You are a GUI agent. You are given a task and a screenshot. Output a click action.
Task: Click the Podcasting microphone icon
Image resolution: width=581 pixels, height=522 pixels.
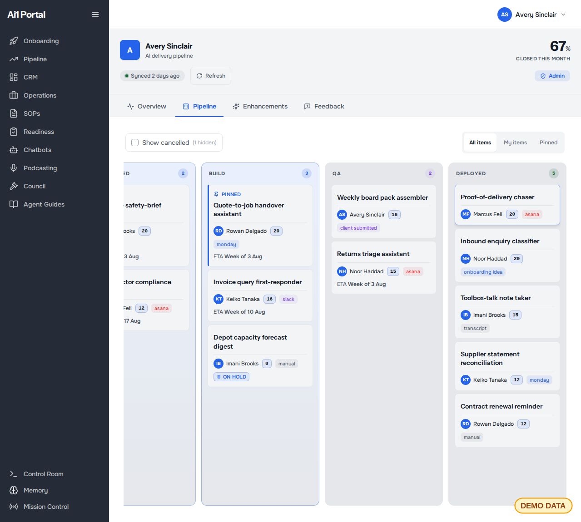tap(14, 168)
